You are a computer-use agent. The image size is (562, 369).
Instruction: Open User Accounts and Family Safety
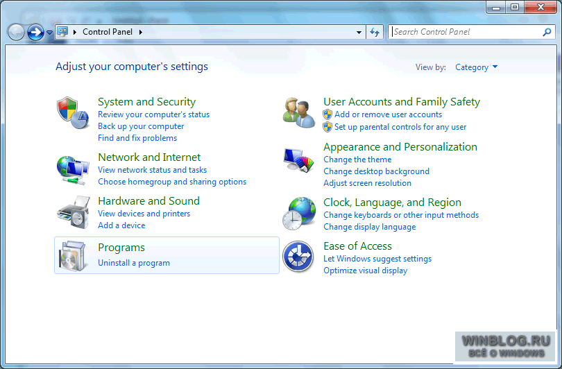402,102
